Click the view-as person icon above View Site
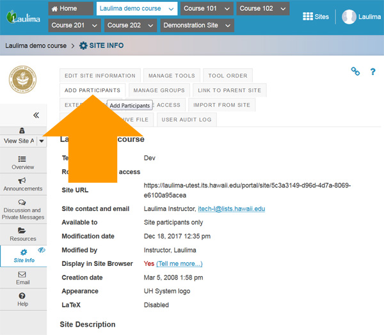The height and width of the screenshot is (335, 384). pos(22,130)
